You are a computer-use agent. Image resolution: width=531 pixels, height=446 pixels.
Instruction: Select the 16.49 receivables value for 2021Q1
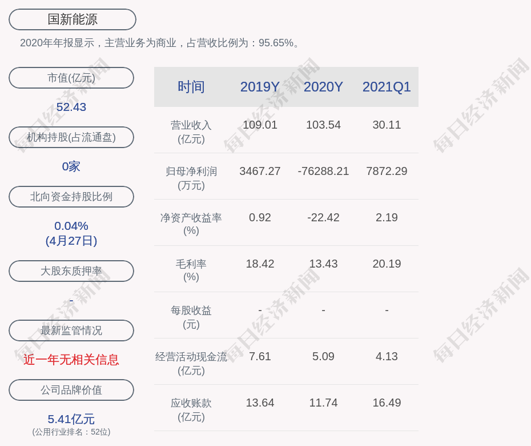[x=387, y=403]
